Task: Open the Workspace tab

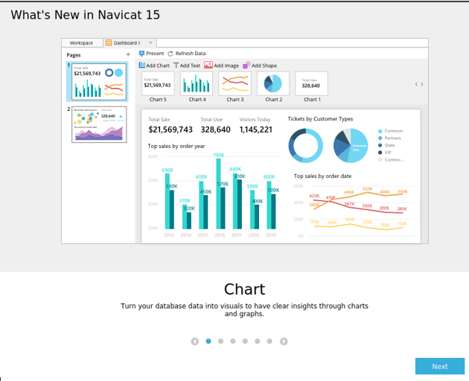Action: coord(81,42)
